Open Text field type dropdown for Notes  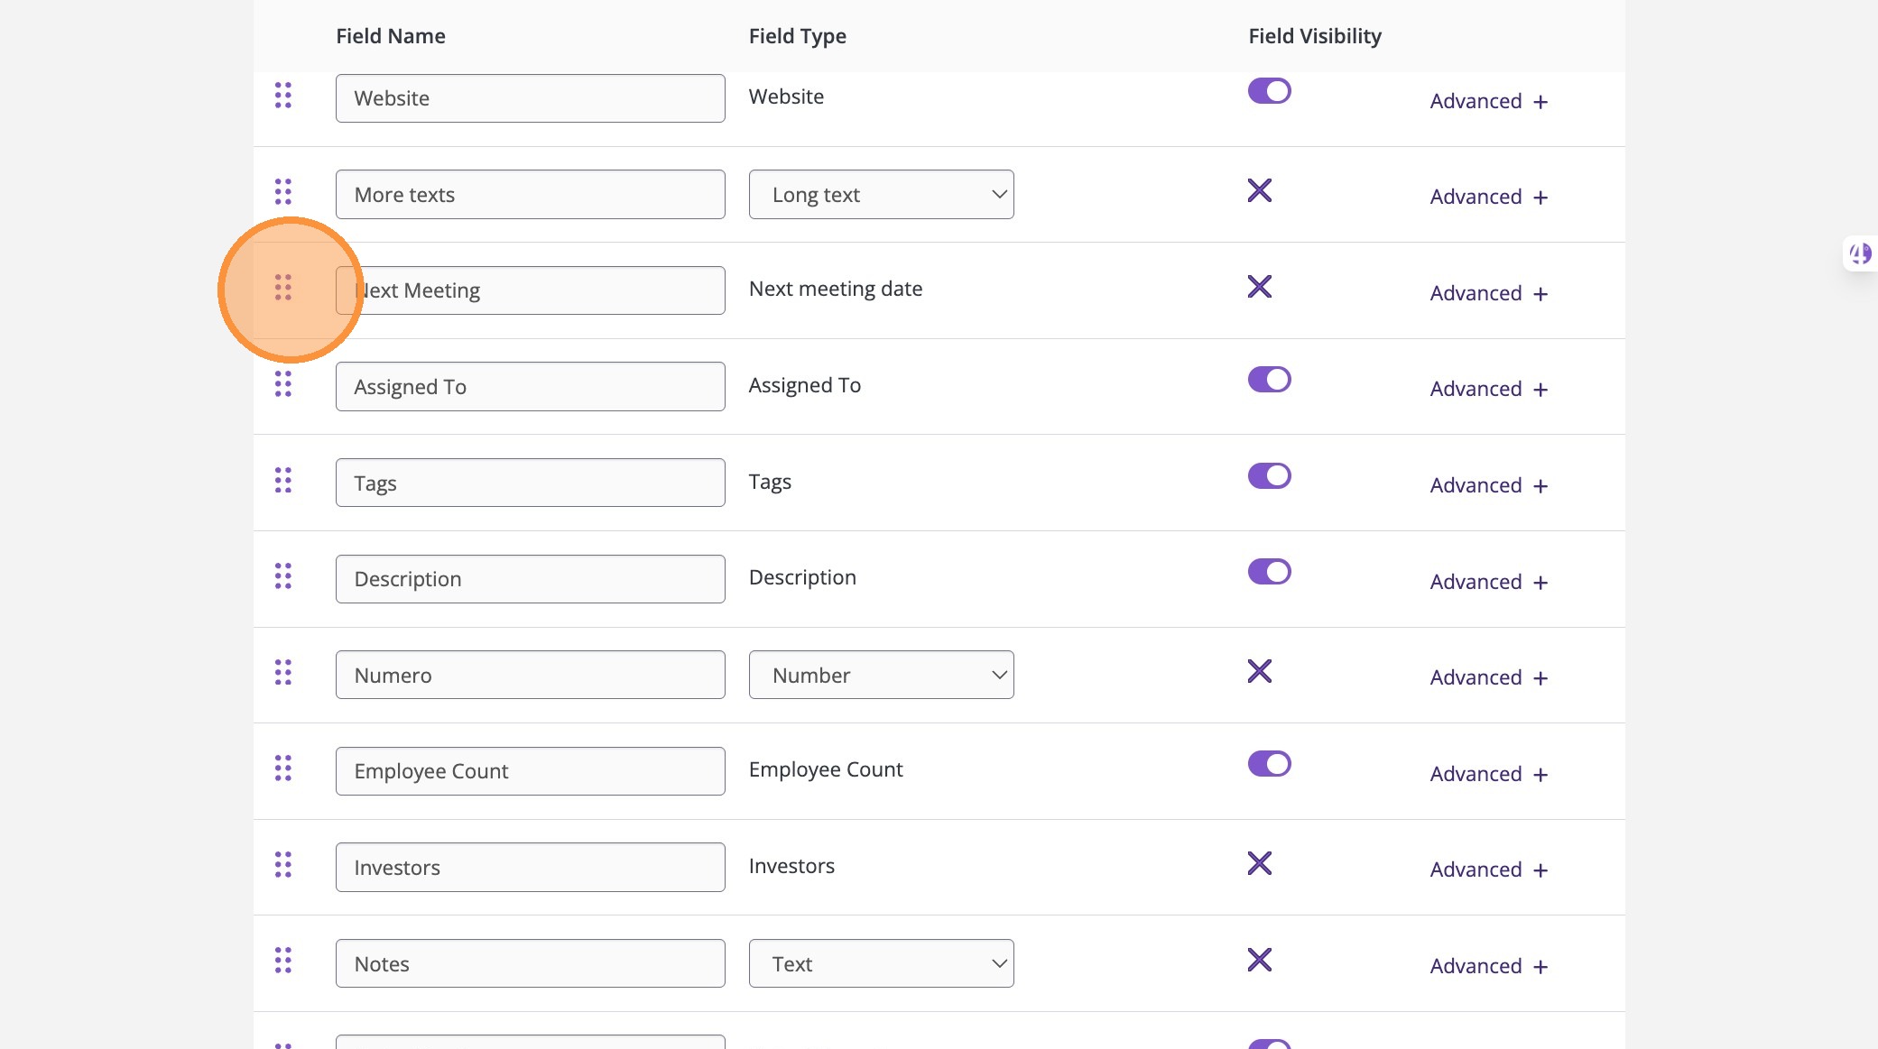(x=881, y=963)
